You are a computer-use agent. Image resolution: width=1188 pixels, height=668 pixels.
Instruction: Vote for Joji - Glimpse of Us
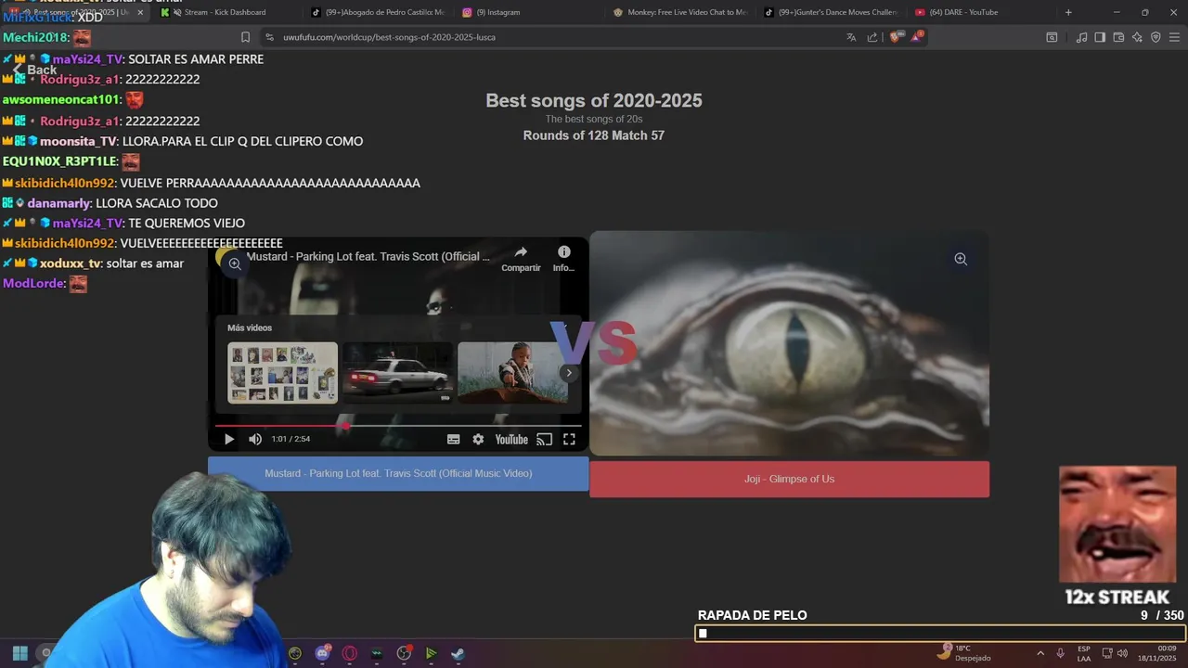click(789, 479)
